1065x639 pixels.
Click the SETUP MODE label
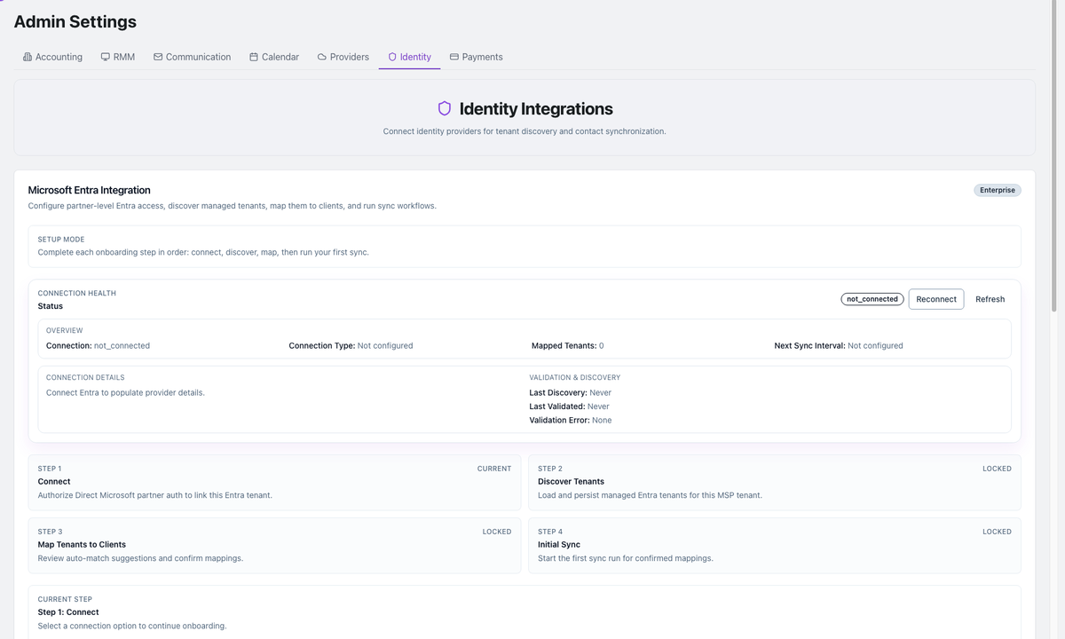(61, 240)
